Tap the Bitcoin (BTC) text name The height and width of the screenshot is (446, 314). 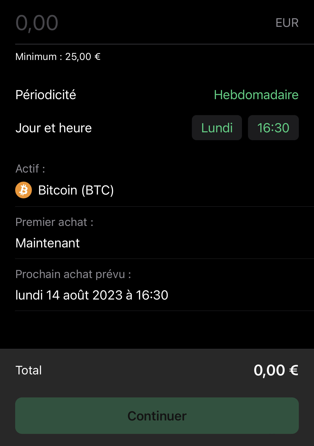coord(76,190)
